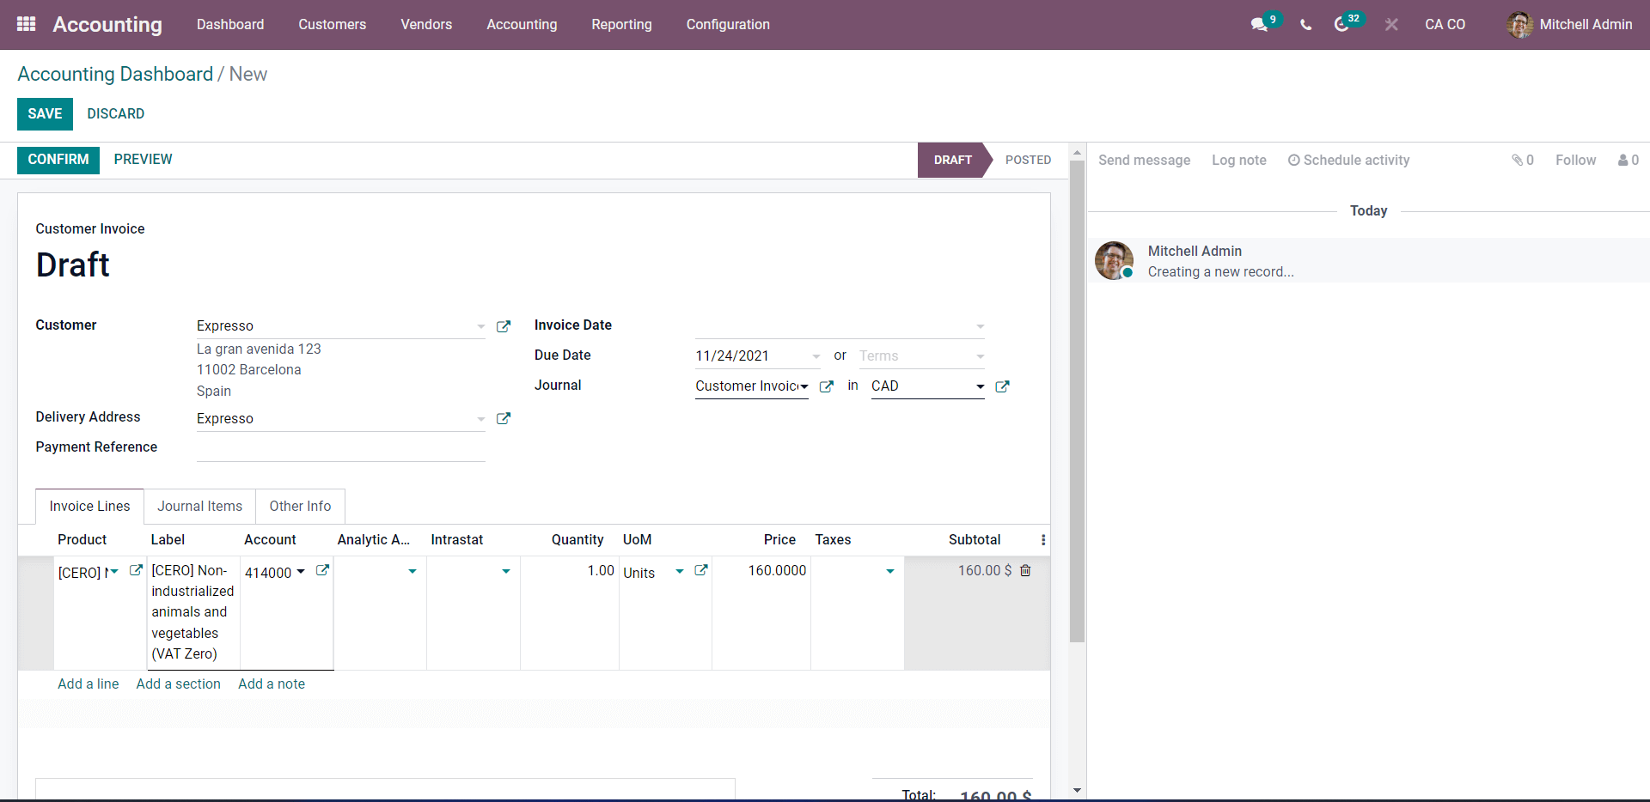Image resolution: width=1650 pixels, height=802 pixels.
Task: Click Add a line link
Action: point(89,684)
